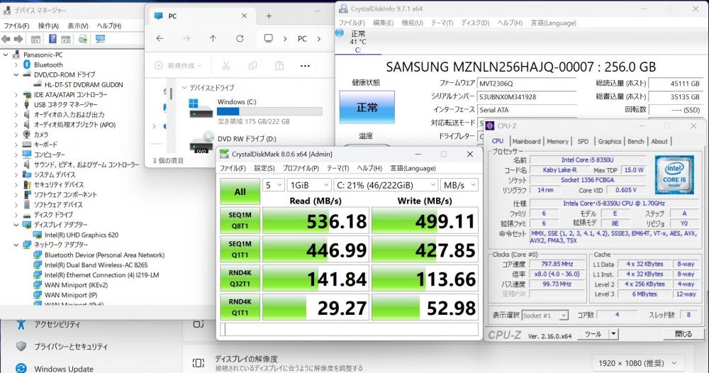This screenshot has height=373, width=709.
Task: Open the MB/s unit dropdown
Action: pos(458,185)
